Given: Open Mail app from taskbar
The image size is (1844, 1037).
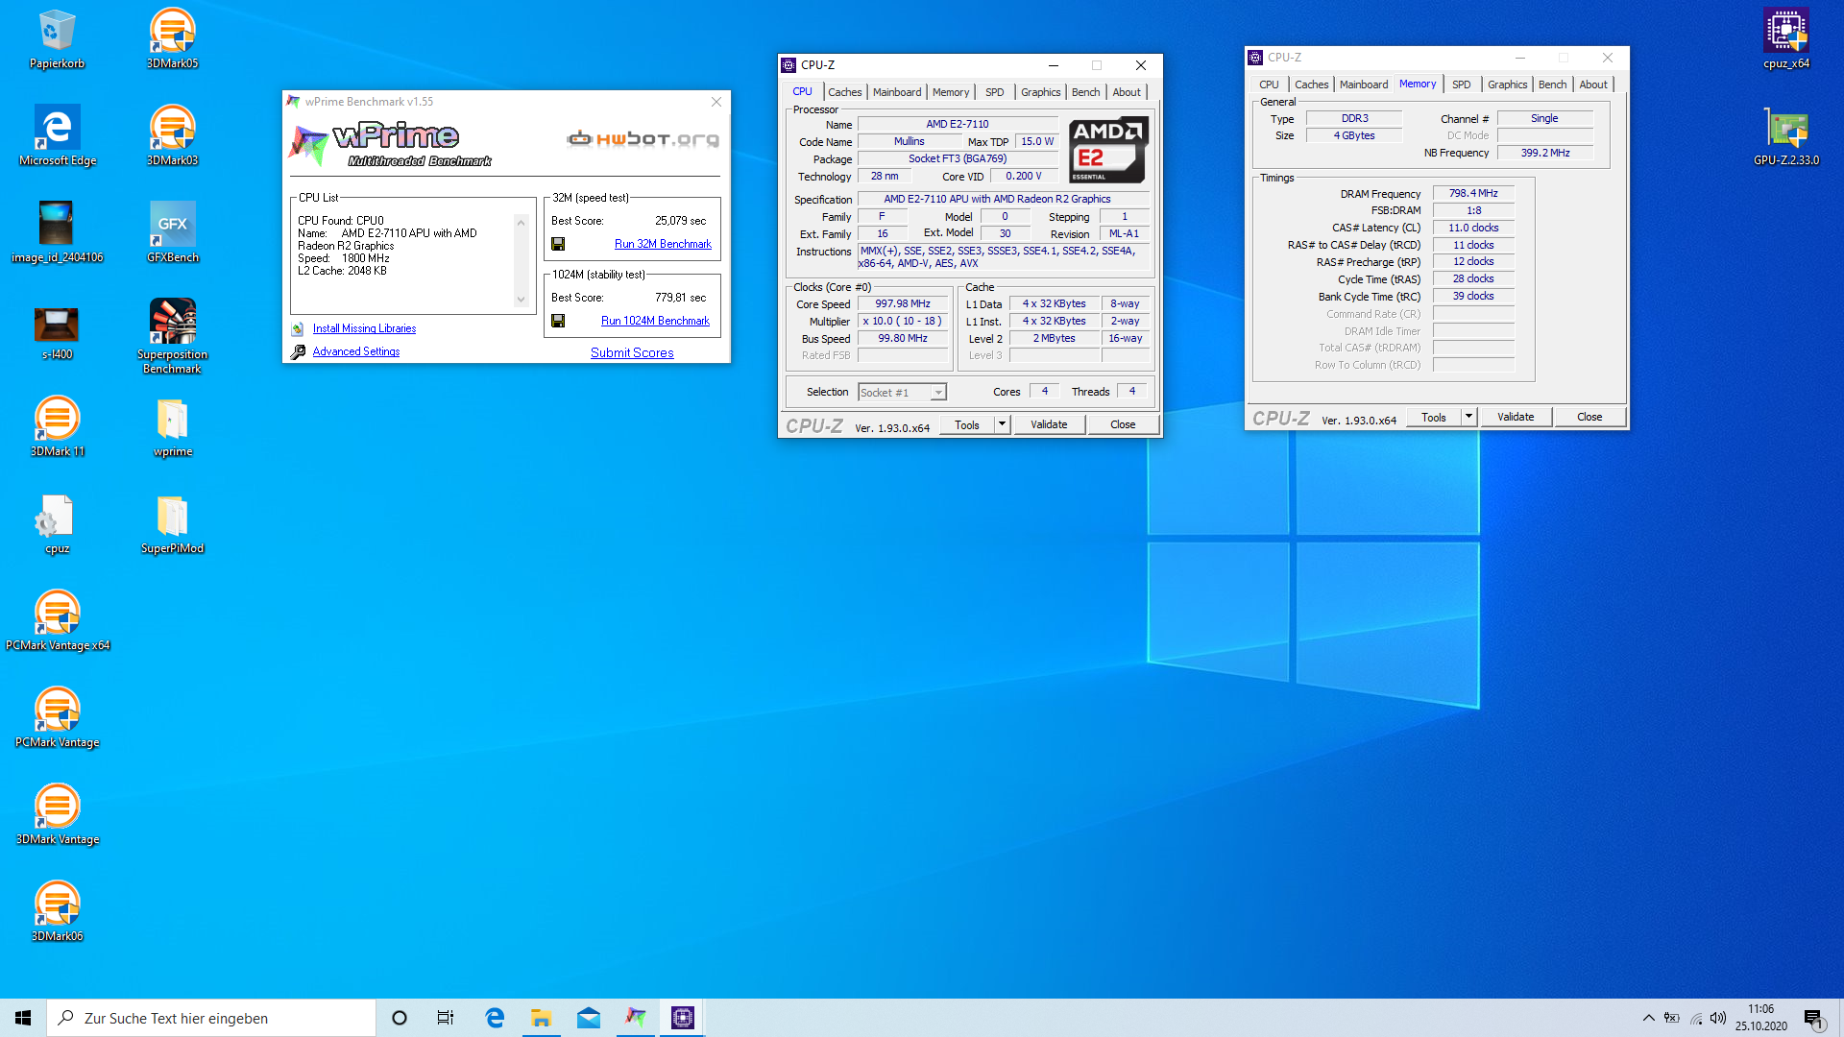Looking at the screenshot, I should [589, 1018].
